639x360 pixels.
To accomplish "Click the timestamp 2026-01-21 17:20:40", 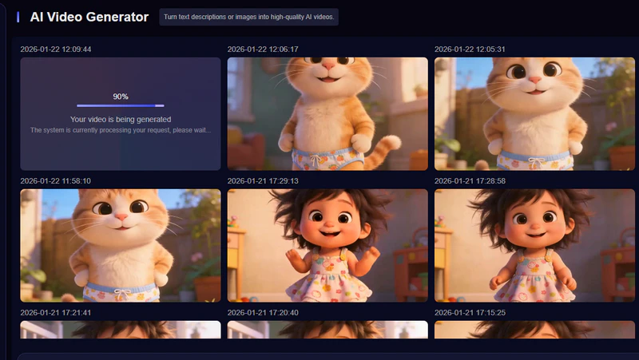I will click(x=263, y=313).
